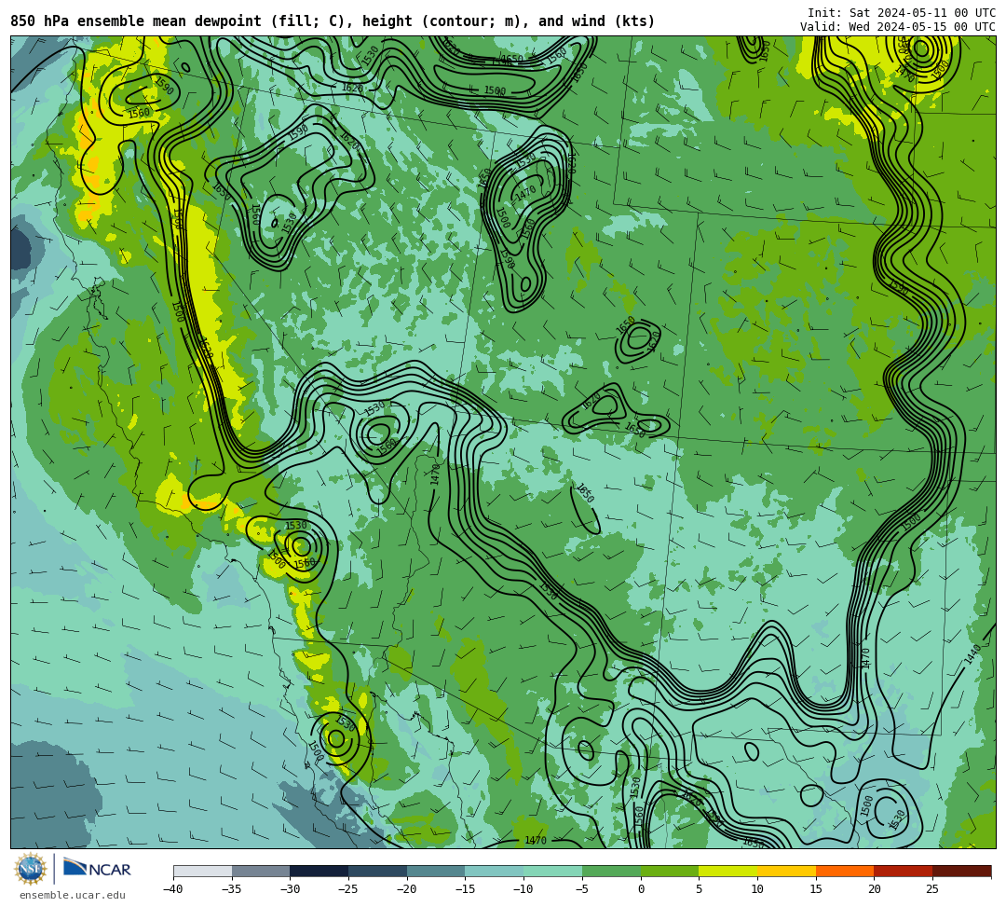Click the 1440 height contour label
Screen dimensions: 1006x907
(972, 654)
